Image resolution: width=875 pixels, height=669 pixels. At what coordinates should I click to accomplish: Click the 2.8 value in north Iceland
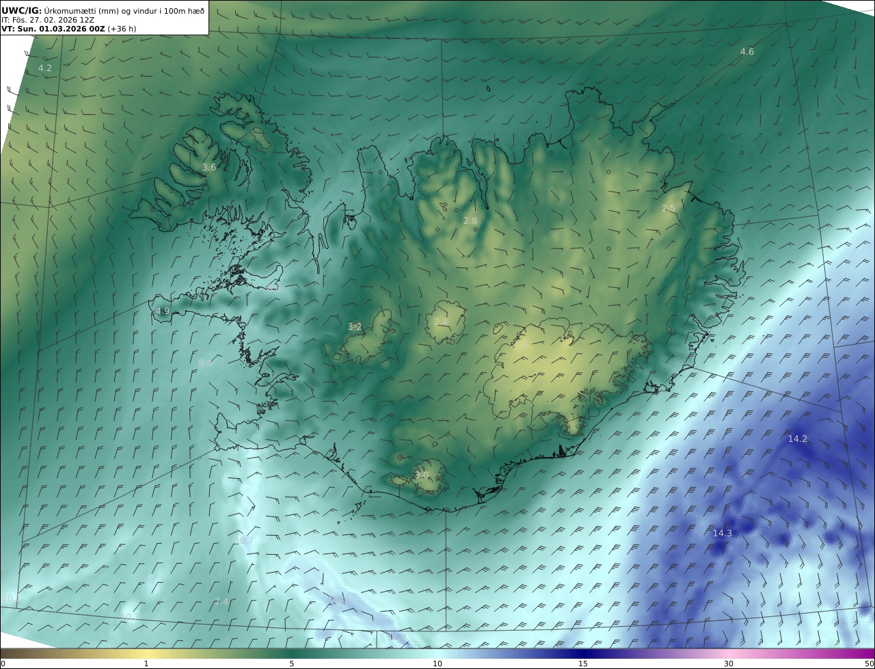click(x=470, y=221)
